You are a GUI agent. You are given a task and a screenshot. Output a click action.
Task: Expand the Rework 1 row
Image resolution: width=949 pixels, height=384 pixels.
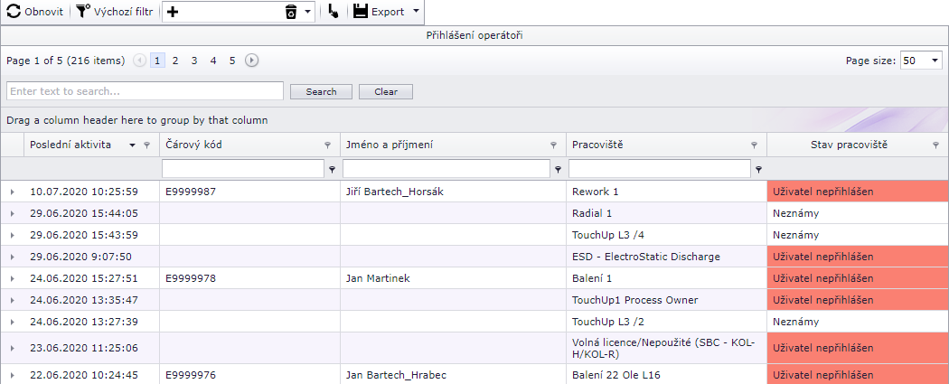coord(13,192)
